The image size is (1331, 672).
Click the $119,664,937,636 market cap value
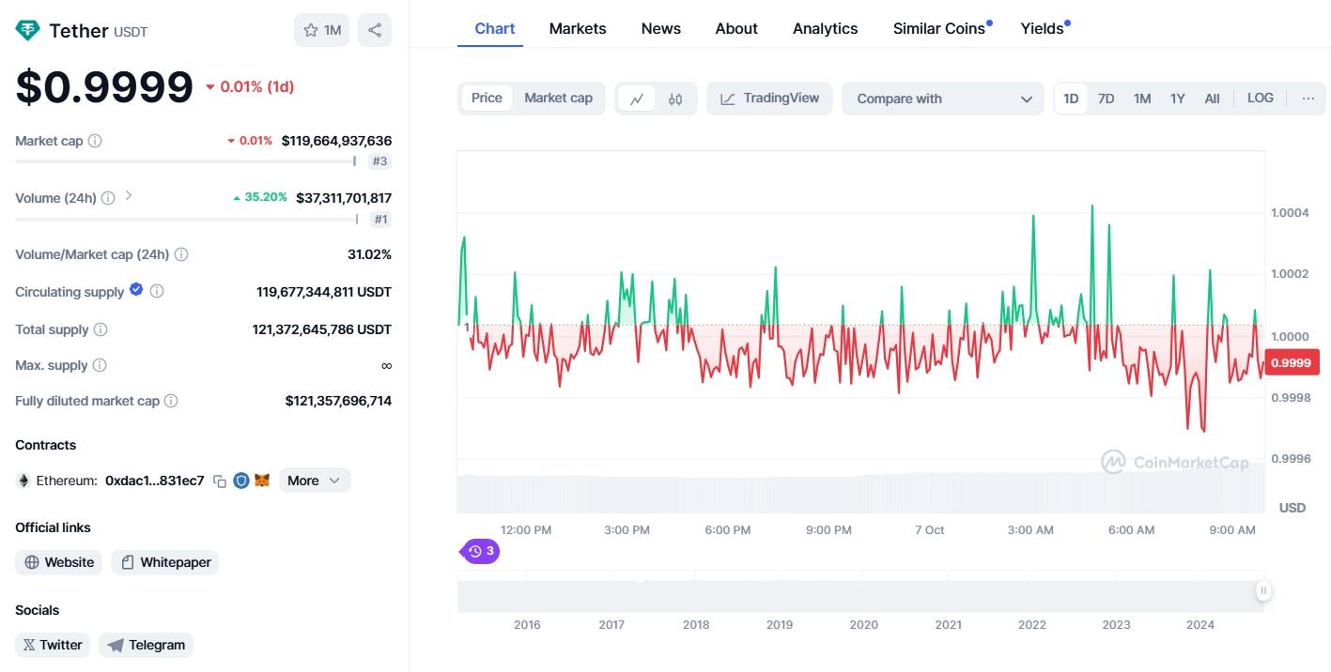pyautogui.click(x=336, y=141)
